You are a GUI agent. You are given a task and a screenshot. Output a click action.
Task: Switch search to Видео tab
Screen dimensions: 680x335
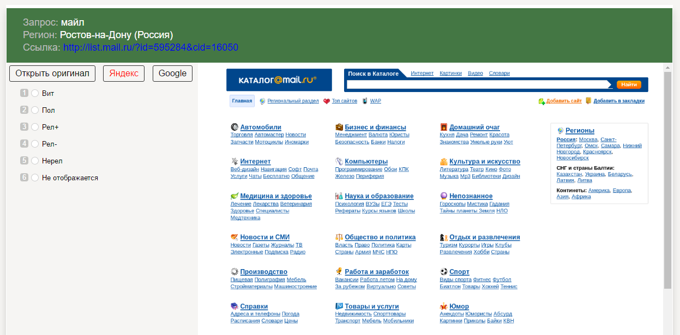click(476, 73)
